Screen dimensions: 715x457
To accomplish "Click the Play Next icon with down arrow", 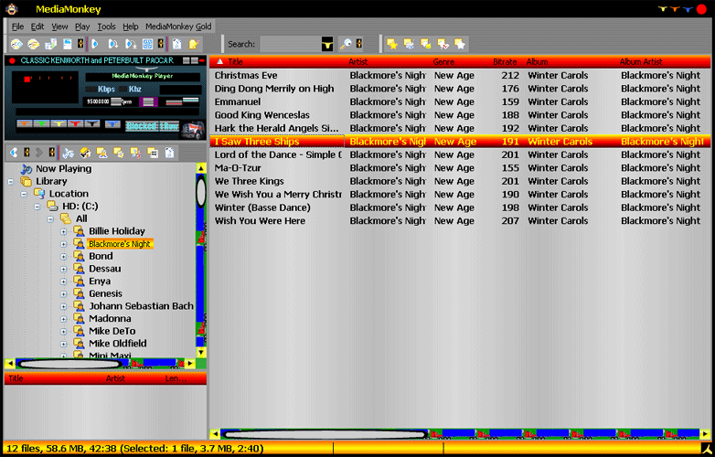I will [113, 44].
